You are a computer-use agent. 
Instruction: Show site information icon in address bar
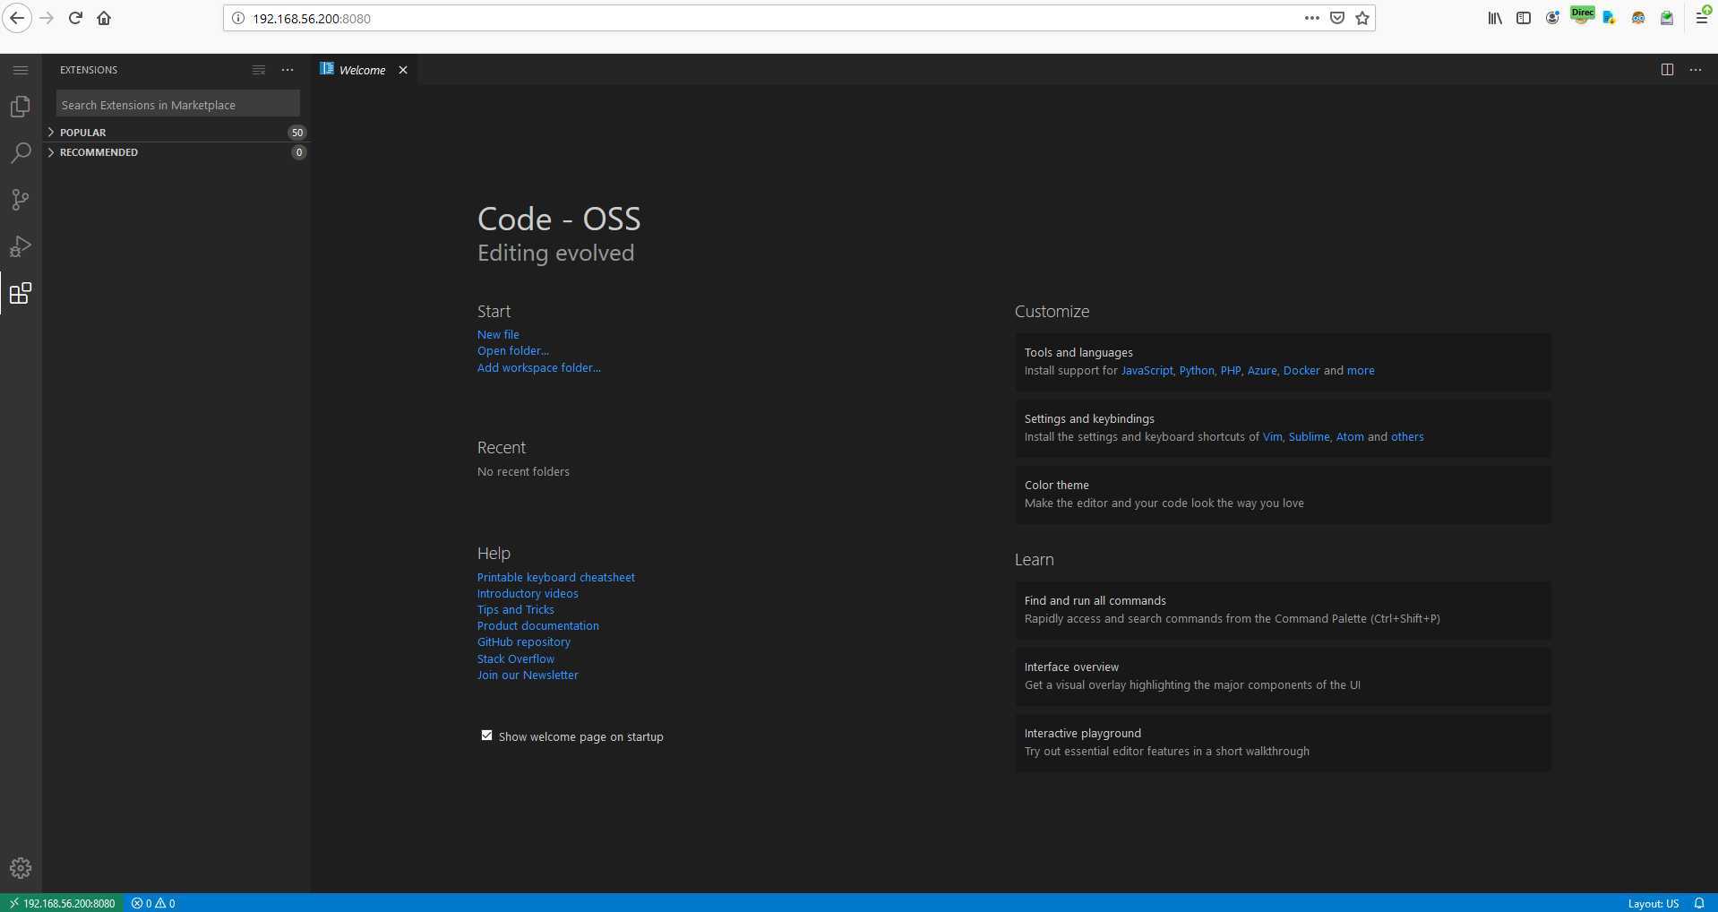pos(238,18)
